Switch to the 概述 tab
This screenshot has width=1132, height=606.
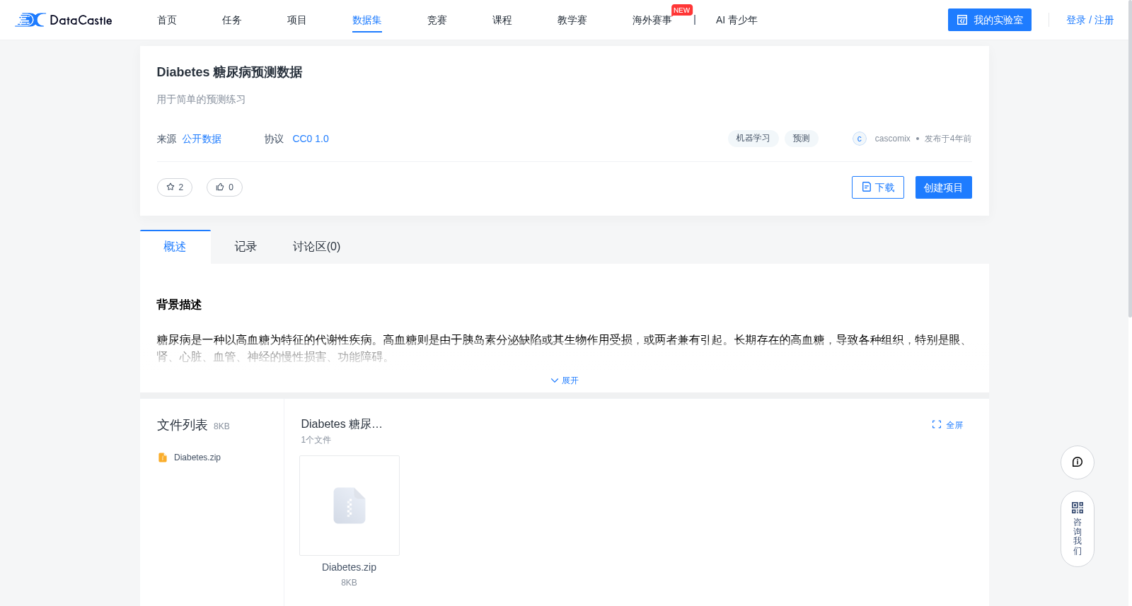(175, 247)
